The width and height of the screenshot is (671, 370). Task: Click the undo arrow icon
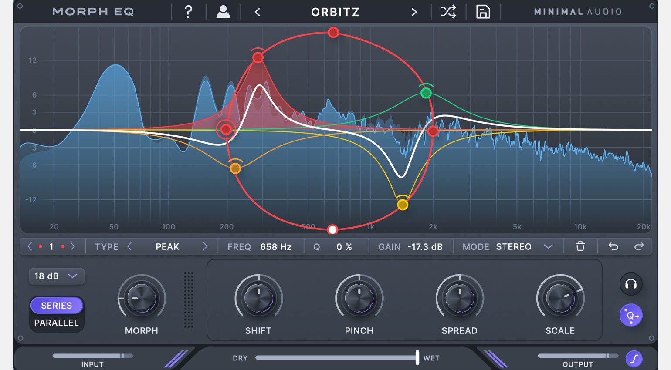click(613, 246)
